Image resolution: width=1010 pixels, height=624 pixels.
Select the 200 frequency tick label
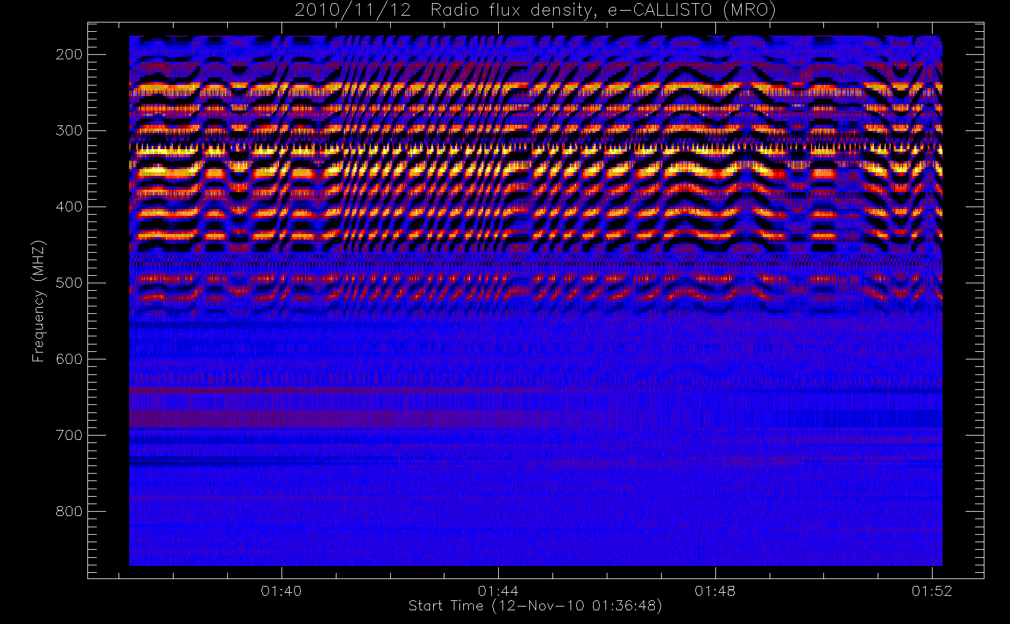pos(69,54)
